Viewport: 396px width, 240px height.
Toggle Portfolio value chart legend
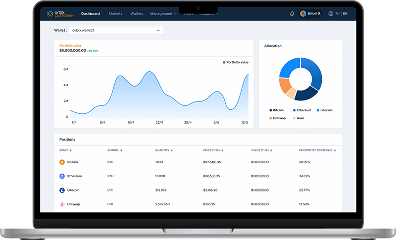point(236,62)
